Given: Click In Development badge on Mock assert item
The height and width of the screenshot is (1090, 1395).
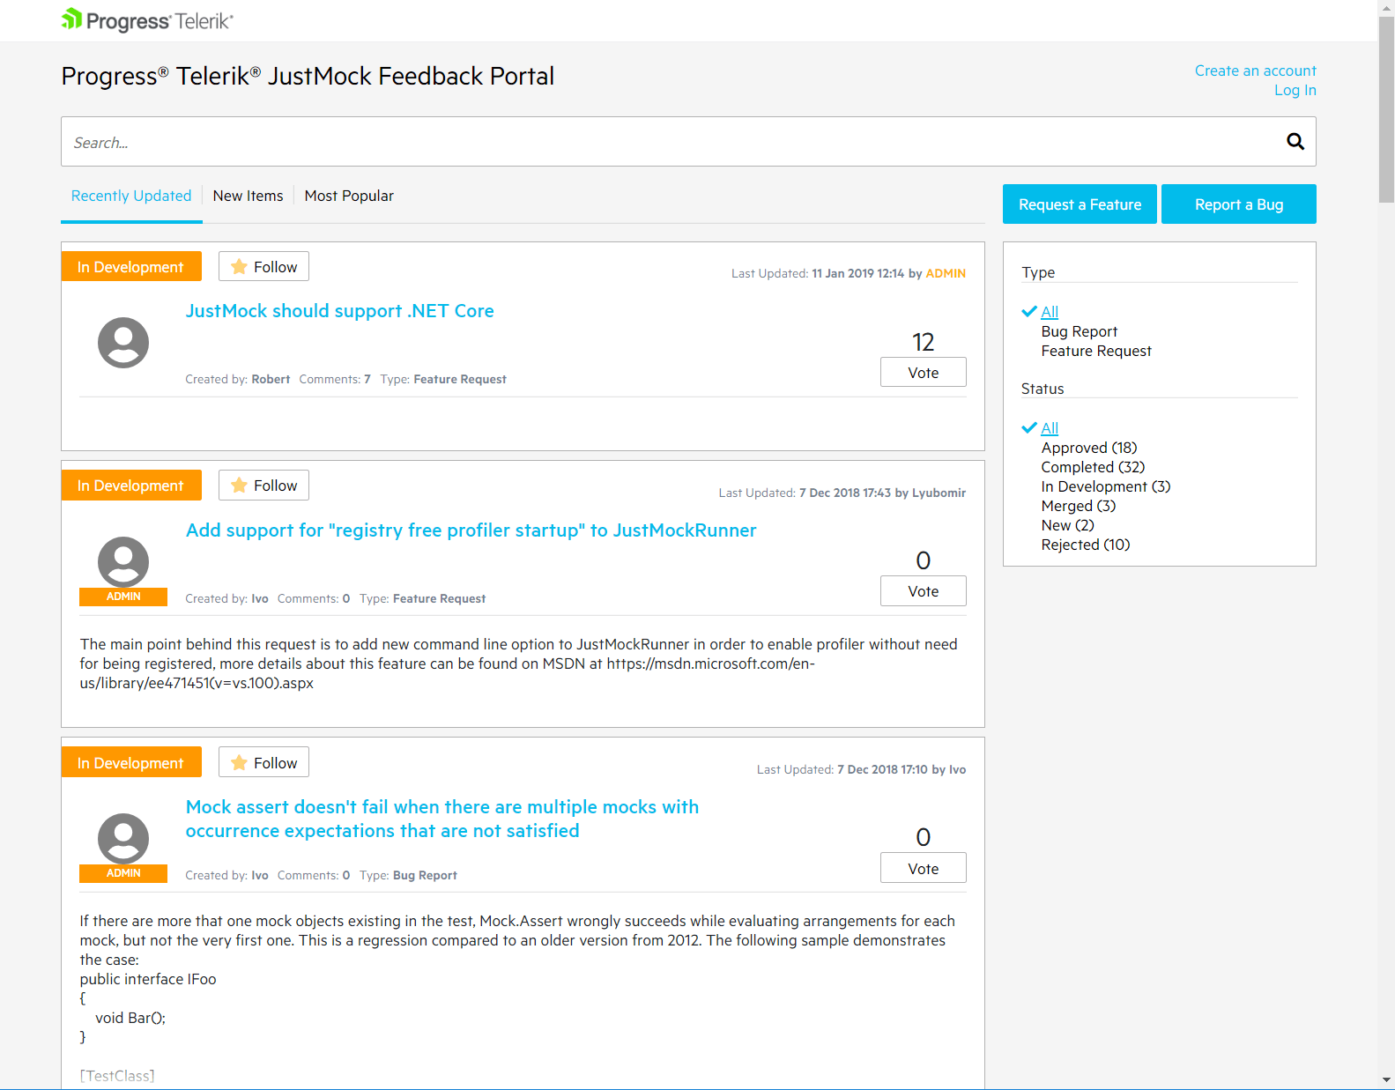Looking at the screenshot, I should [131, 762].
